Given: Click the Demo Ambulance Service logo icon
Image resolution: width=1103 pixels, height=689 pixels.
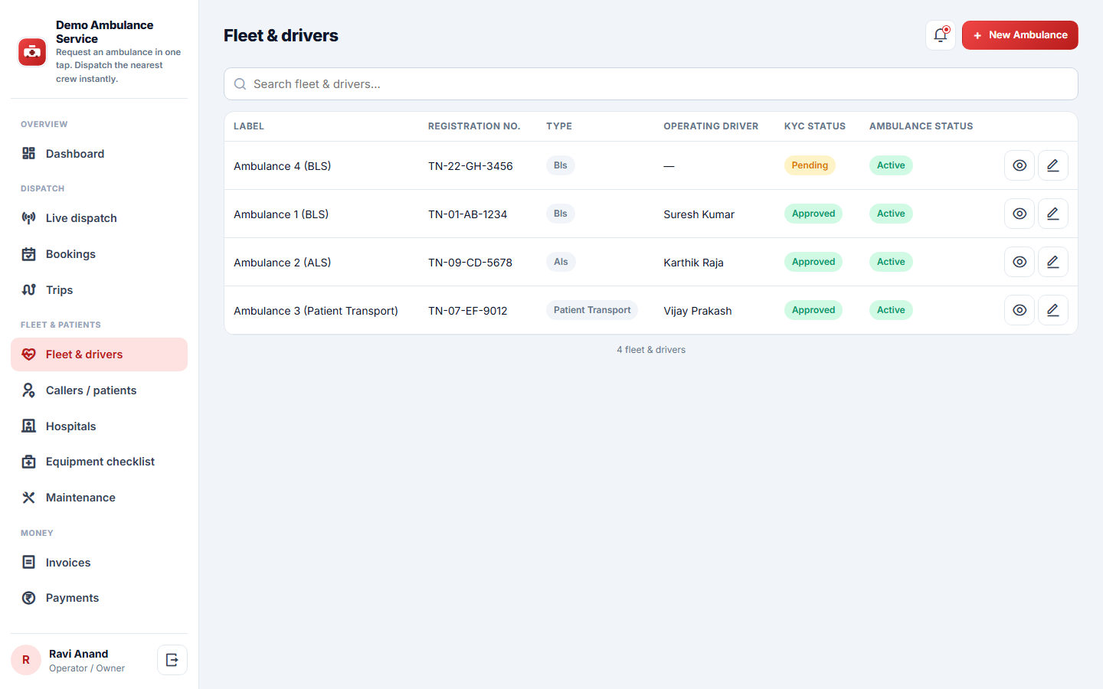Looking at the screenshot, I should 32,52.
